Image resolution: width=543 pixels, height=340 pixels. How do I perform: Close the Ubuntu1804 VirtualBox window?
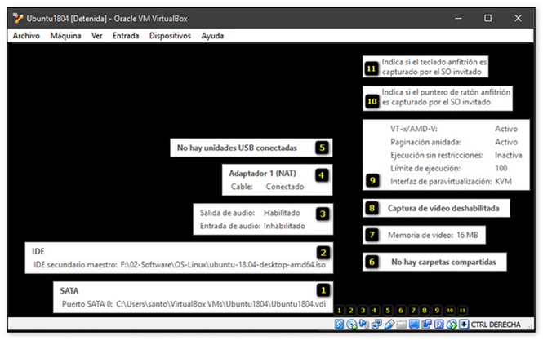(x=518, y=18)
